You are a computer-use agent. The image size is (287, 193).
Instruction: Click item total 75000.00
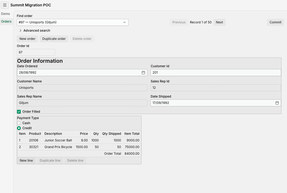point(132,147)
